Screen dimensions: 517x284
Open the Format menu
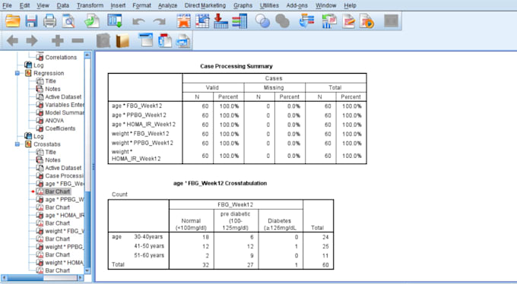coord(141,5)
